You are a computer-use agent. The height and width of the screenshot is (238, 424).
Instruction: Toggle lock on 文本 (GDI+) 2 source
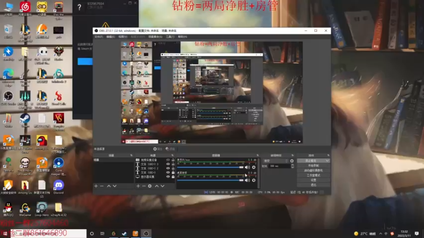click(173, 168)
